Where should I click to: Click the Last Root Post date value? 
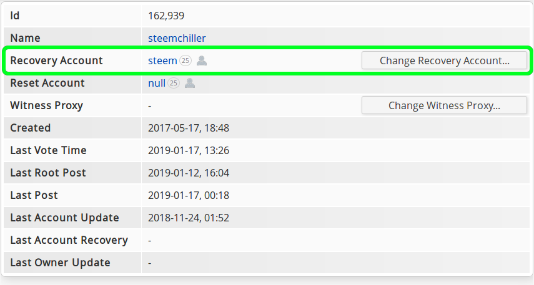point(188,173)
